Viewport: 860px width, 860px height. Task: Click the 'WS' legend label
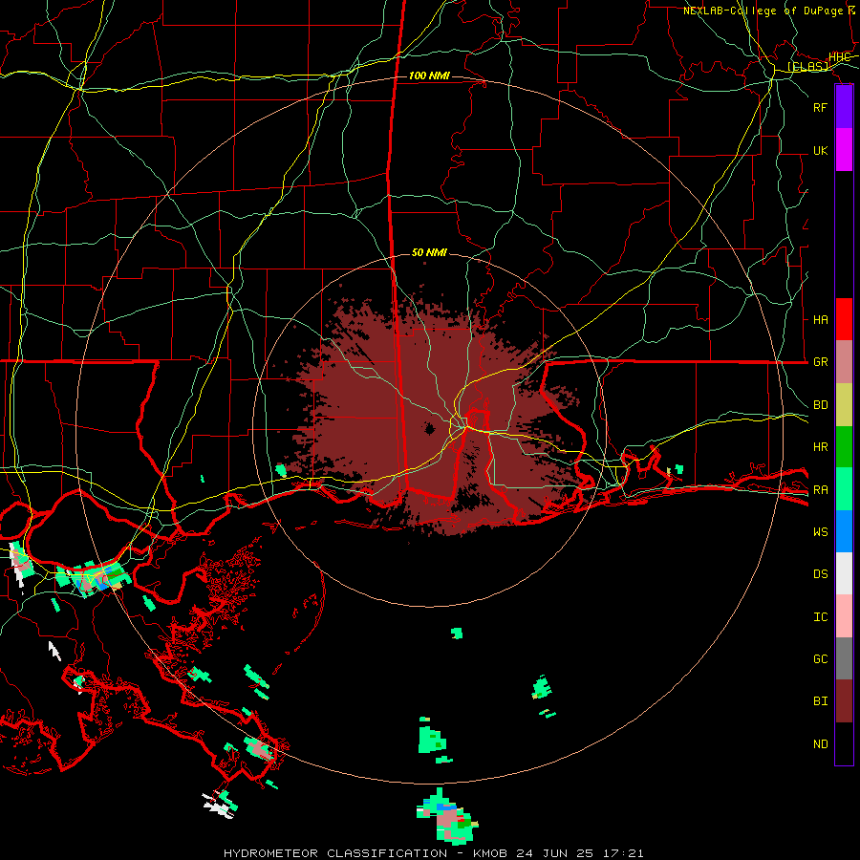click(821, 532)
